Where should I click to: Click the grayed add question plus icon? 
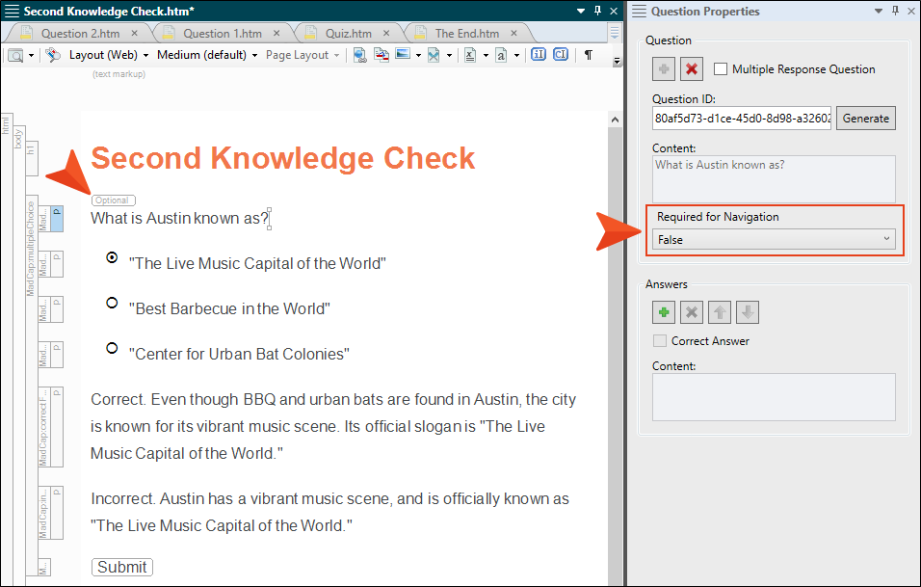pyautogui.click(x=664, y=69)
